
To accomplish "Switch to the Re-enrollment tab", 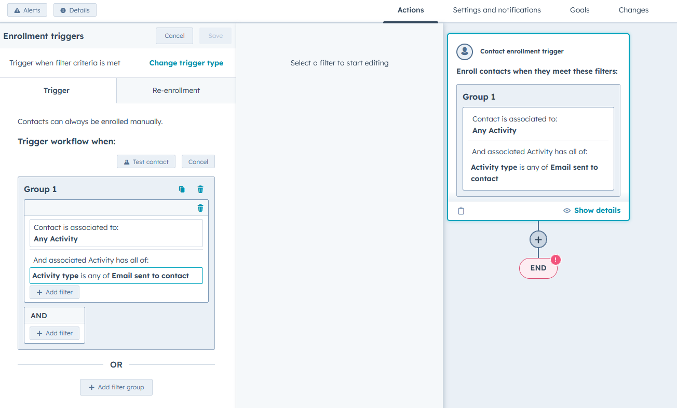I will (x=175, y=90).
